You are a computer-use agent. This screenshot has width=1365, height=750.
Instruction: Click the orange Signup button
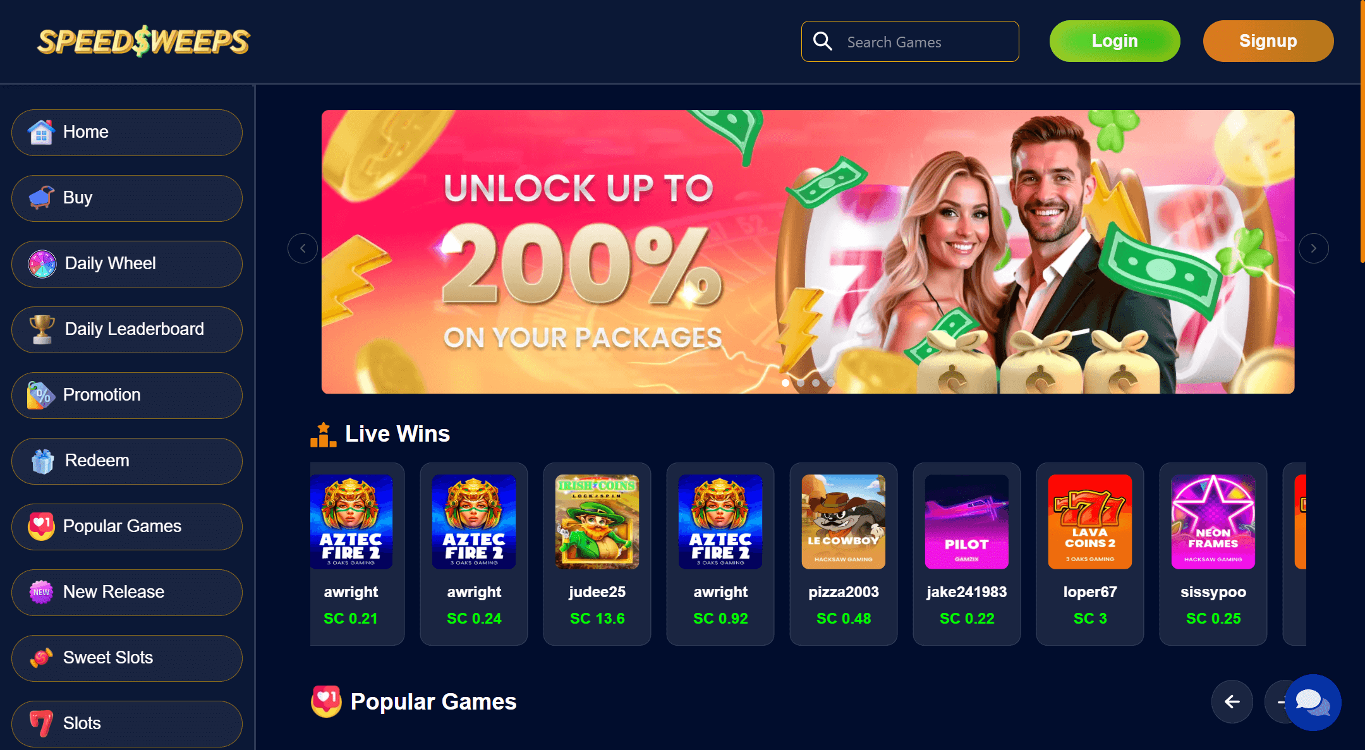pos(1268,41)
